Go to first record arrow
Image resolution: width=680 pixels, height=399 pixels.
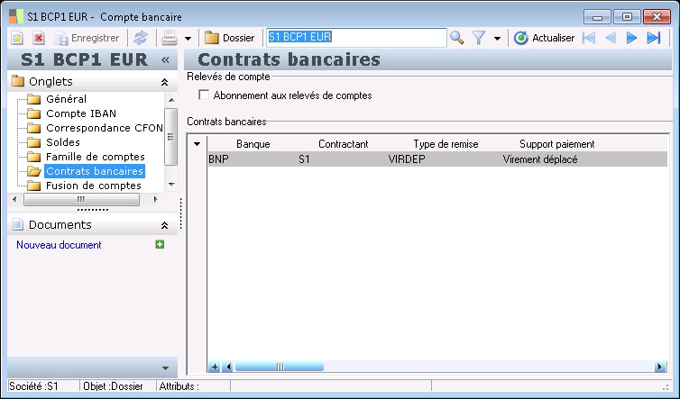(589, 38)
